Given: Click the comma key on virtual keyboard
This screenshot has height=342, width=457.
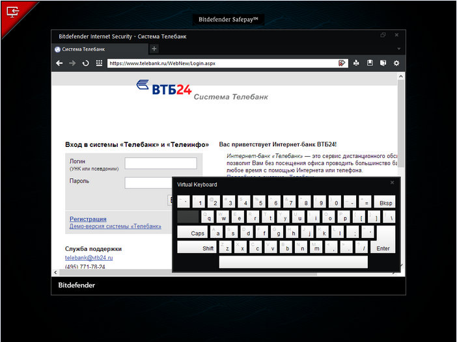Looking at the screenshot, I should 331,248.
